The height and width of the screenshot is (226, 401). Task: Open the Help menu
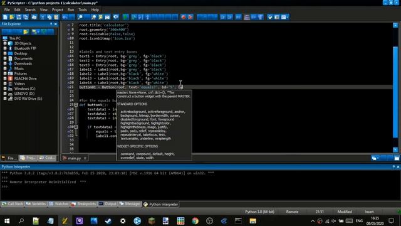(95, 10)
